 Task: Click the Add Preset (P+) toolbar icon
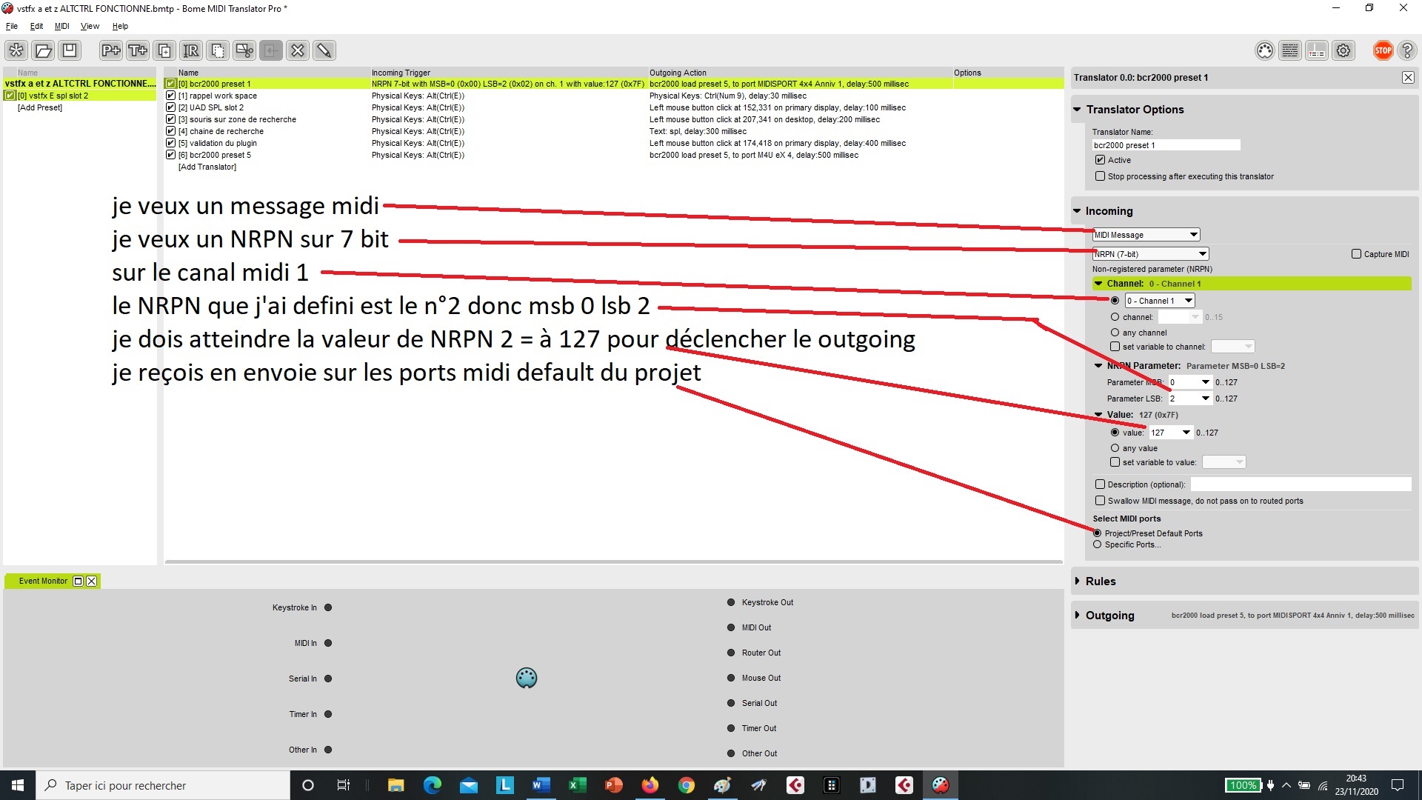coord(111,50)
